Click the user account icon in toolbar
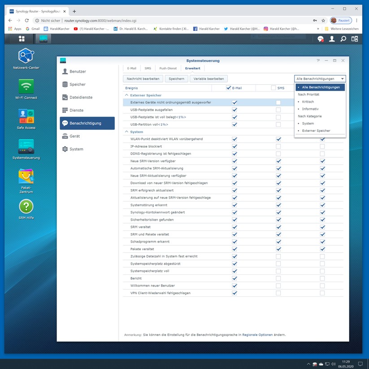369x369 pixels. pos(332,39)
